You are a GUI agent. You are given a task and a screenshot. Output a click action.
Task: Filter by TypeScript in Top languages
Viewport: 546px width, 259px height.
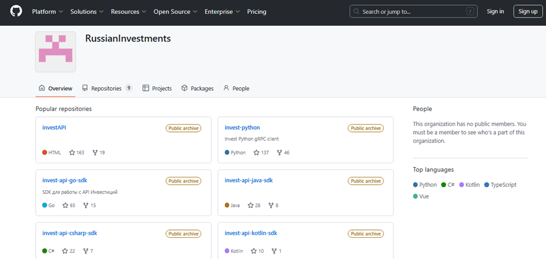pos(501,185)
